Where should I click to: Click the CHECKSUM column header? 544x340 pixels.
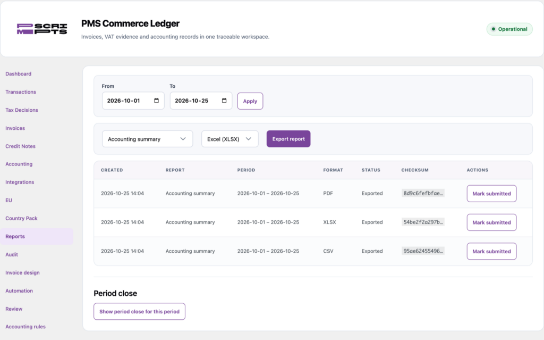pyautogui.click(x=415, y=170)
